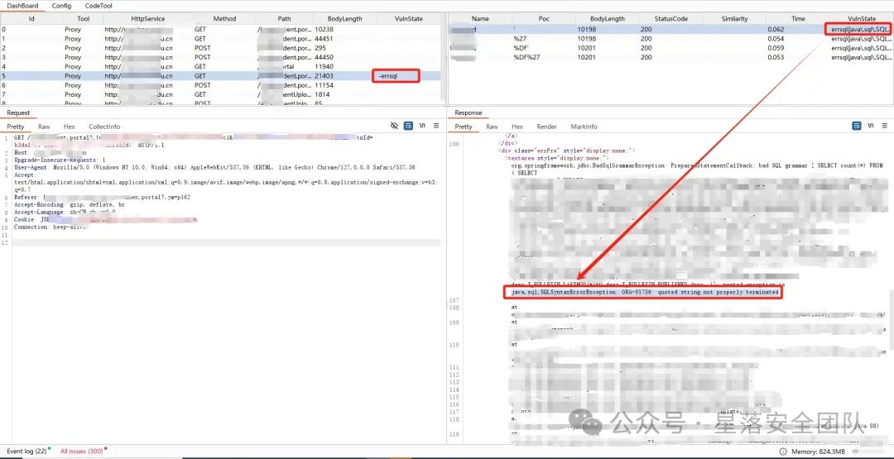
Task: Click the Connection: keep-alive header line
Action: click(50, 227)
